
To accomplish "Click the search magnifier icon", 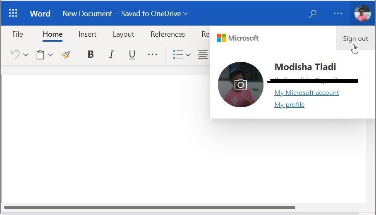I will (312, 14).
